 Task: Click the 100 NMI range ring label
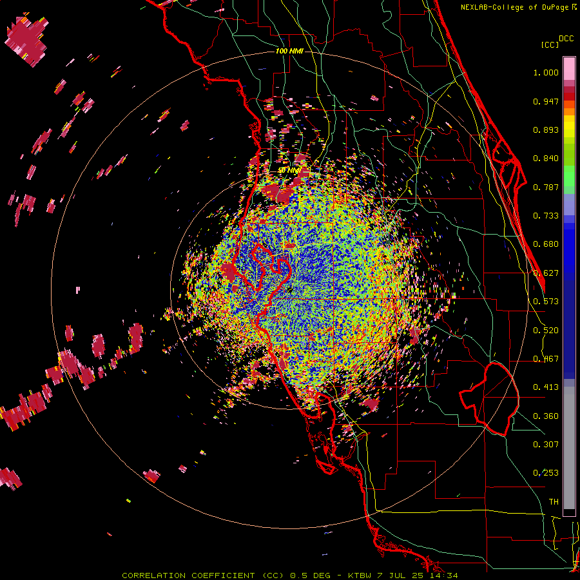pos(289,51)
